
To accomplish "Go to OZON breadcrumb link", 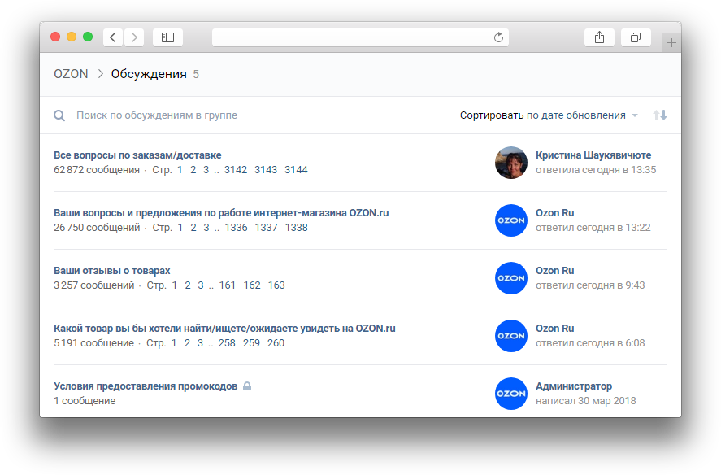I will (x=71, y=74).
